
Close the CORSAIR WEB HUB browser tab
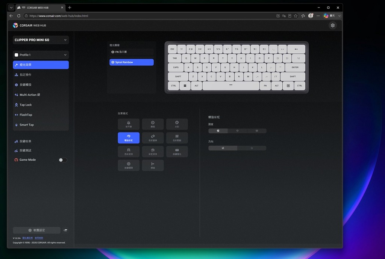pyautogui.click(x=62, y=8)
